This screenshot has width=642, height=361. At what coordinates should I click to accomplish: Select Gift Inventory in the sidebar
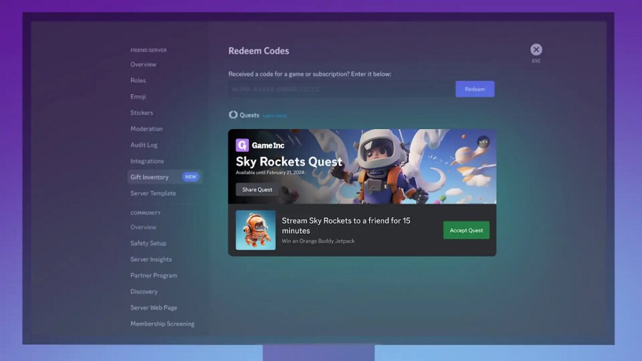click(148, 176)
